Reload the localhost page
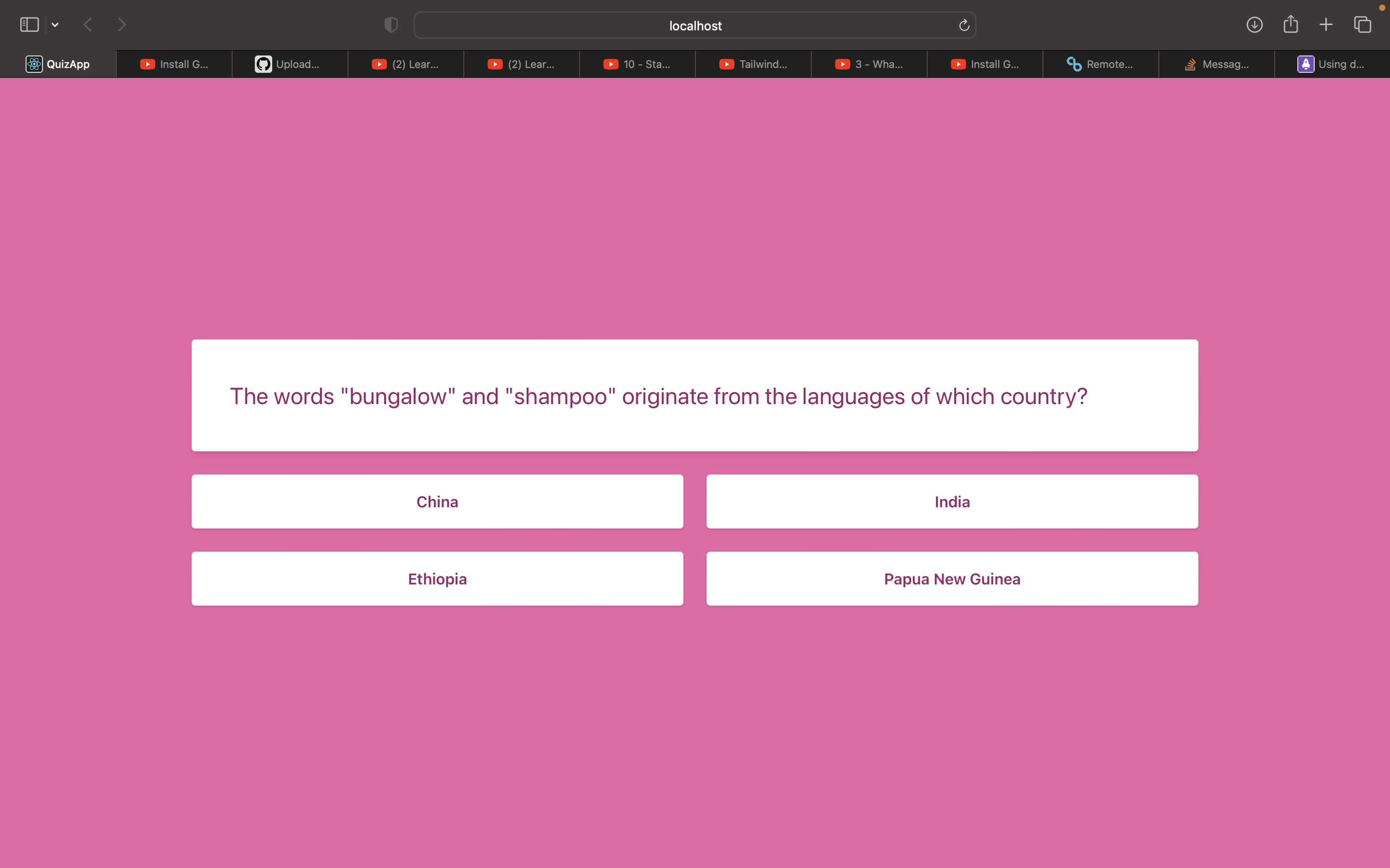The image size is (1390, 868). click(x=963, y=25)
